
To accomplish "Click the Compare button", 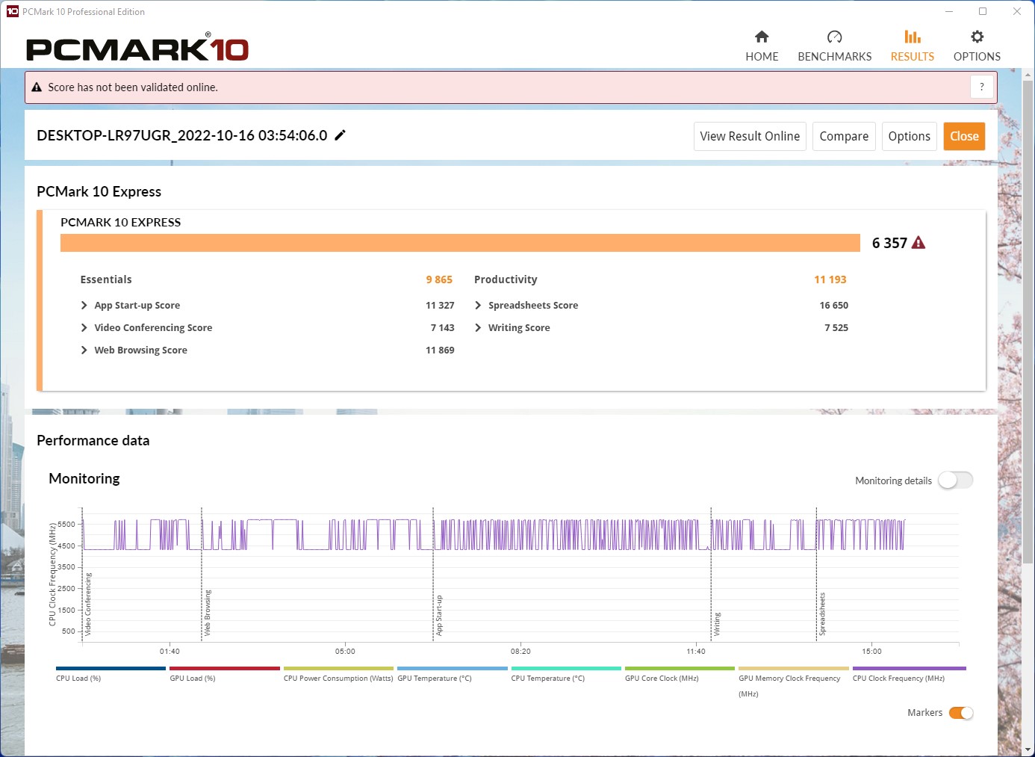I will tap(843, 136).
